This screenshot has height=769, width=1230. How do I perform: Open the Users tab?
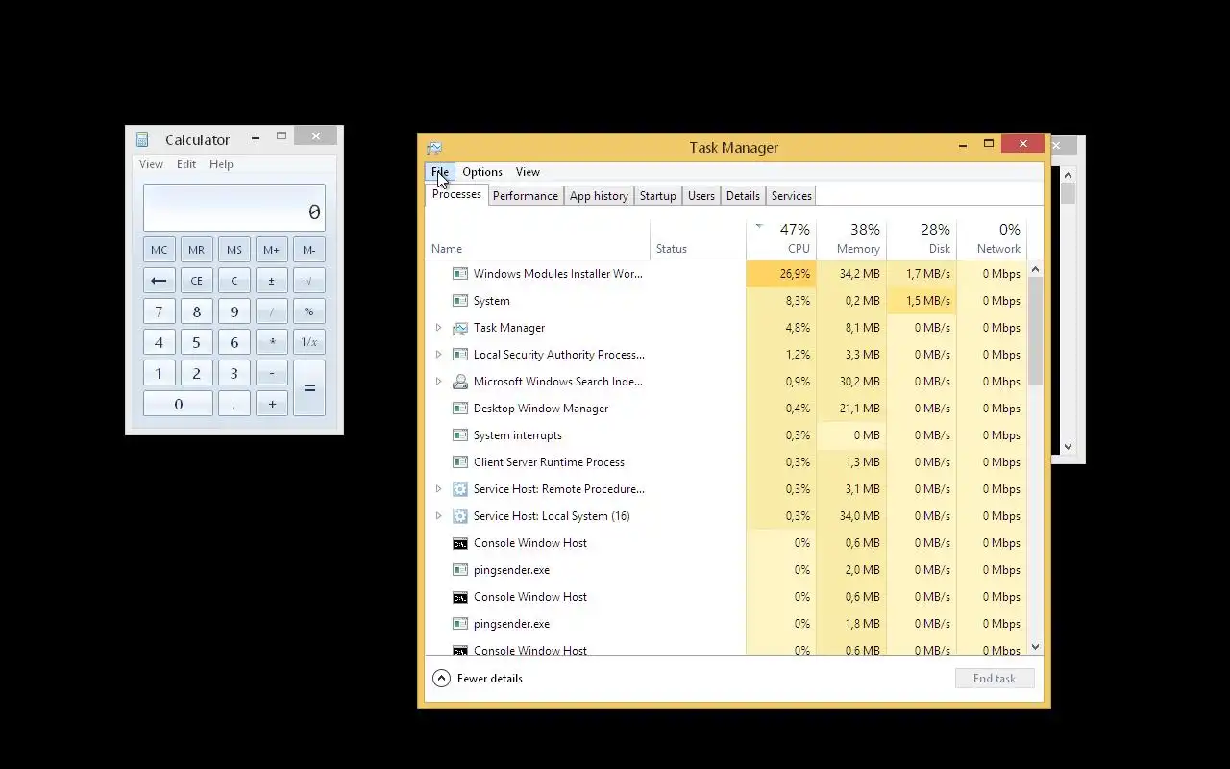point(701,196)
